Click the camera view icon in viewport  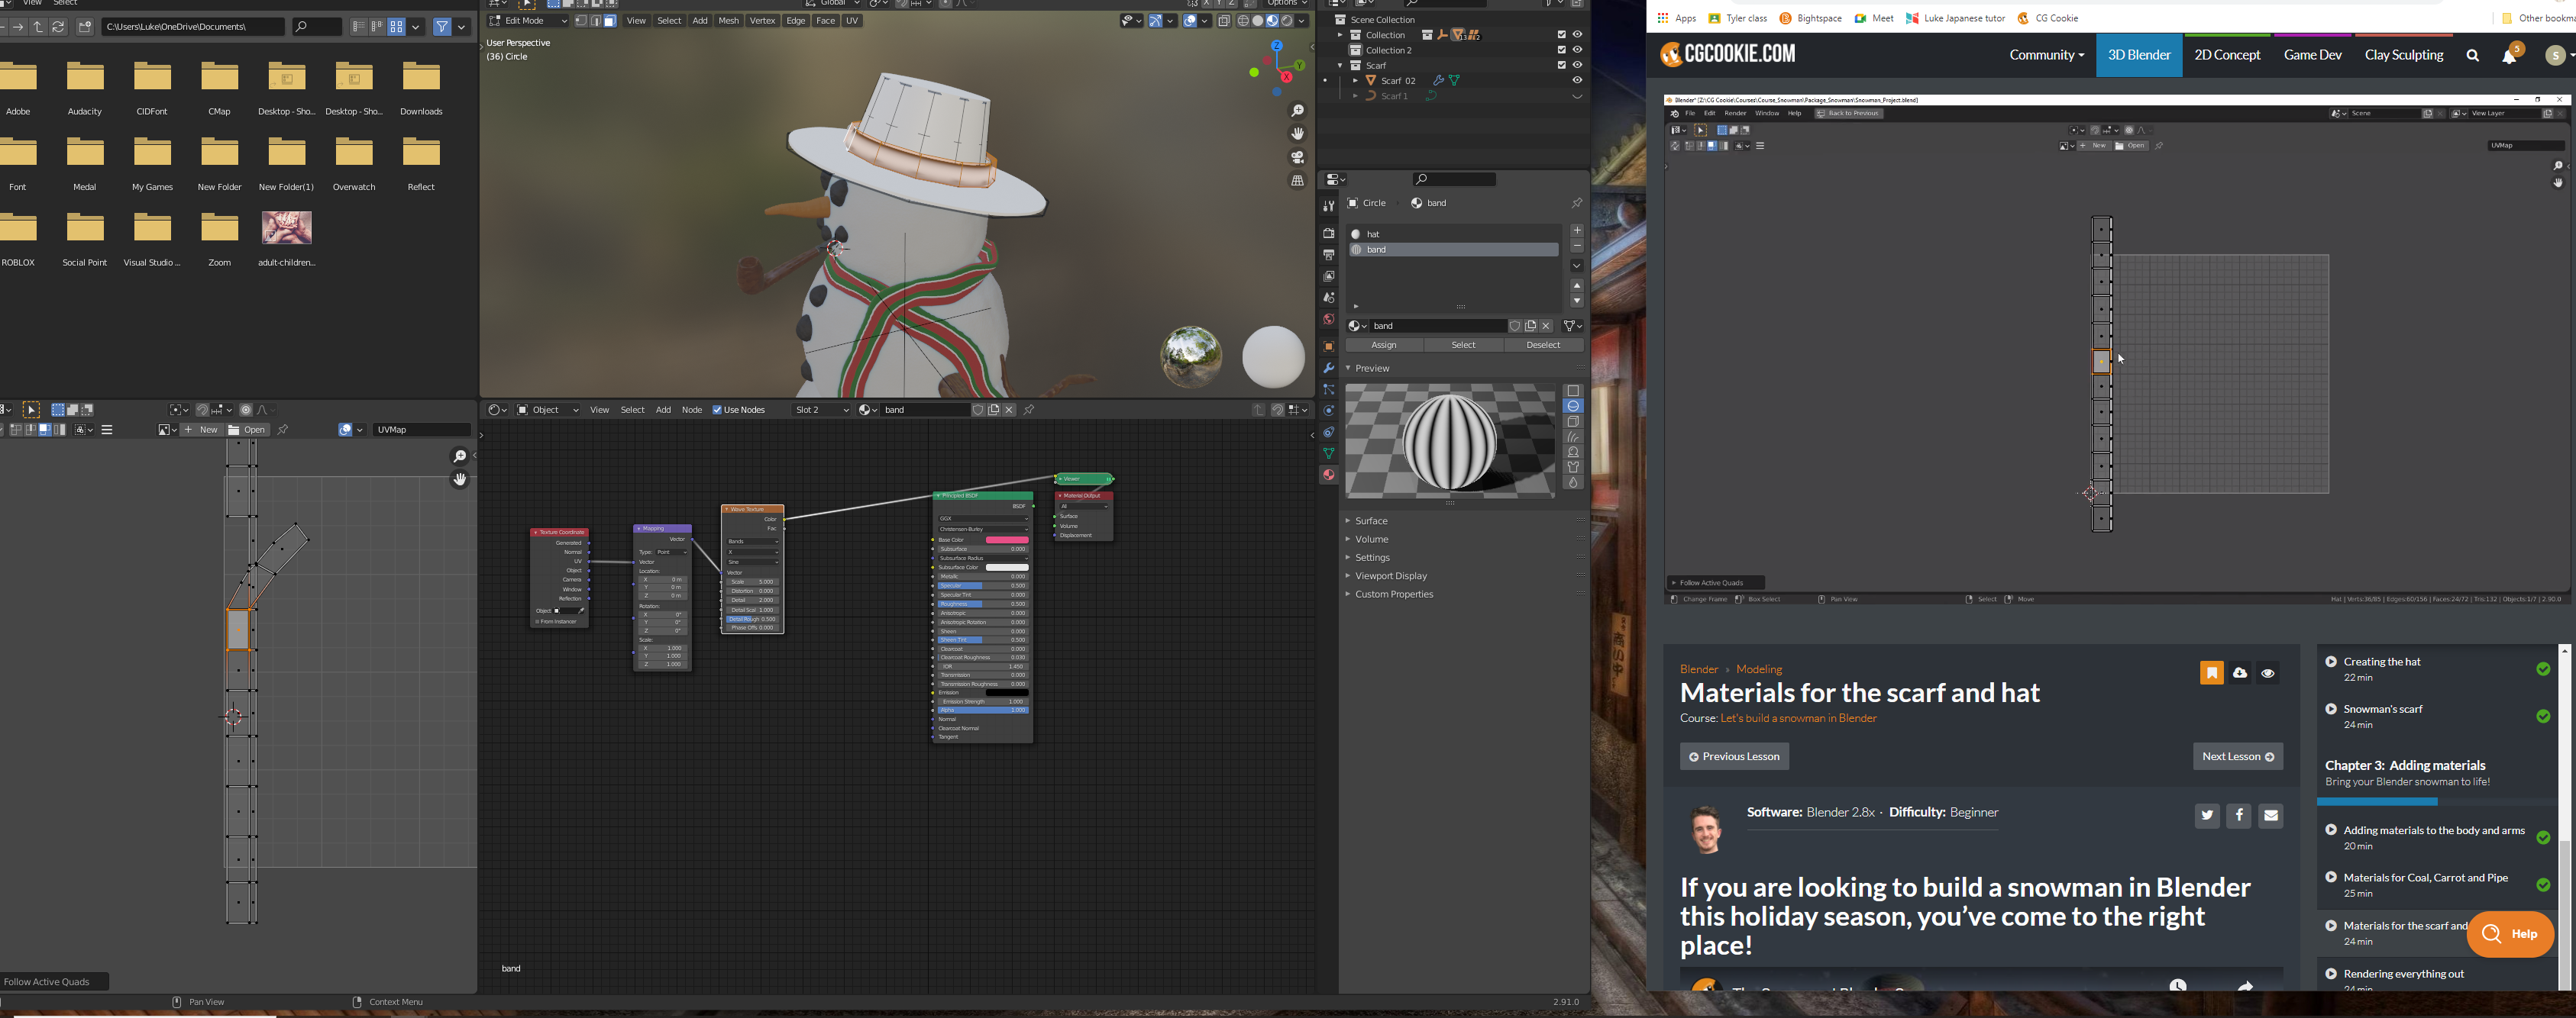point(1297,158)
